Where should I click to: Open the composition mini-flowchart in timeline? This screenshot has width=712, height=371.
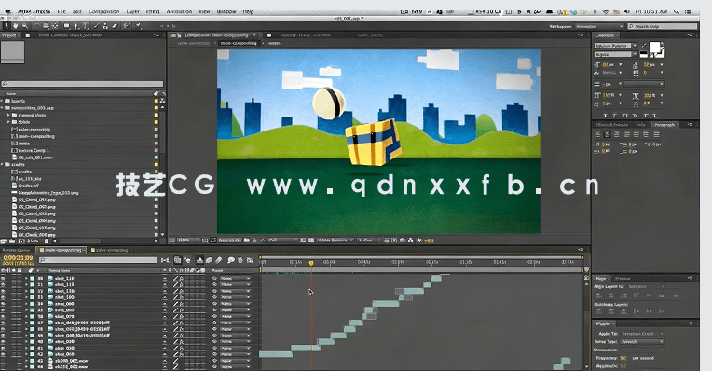coord(165,260)
